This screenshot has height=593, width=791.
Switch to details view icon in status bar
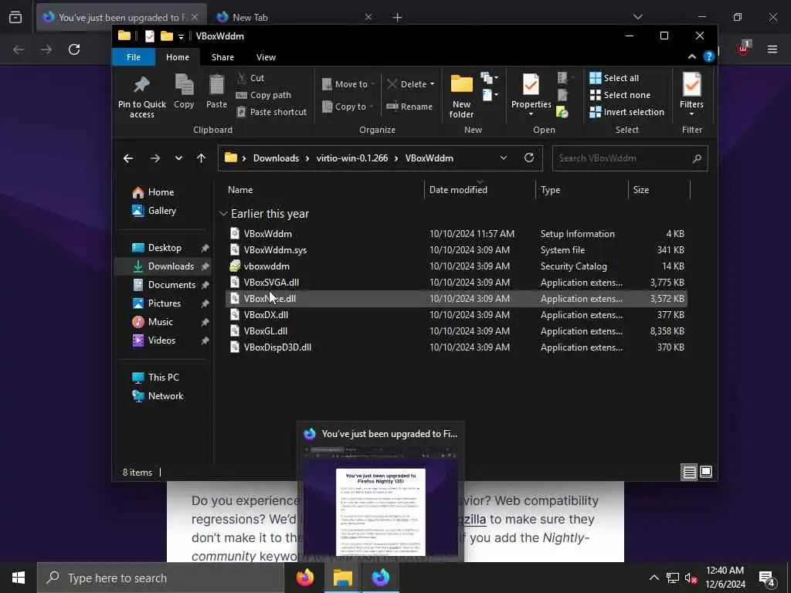coord(689,472)
